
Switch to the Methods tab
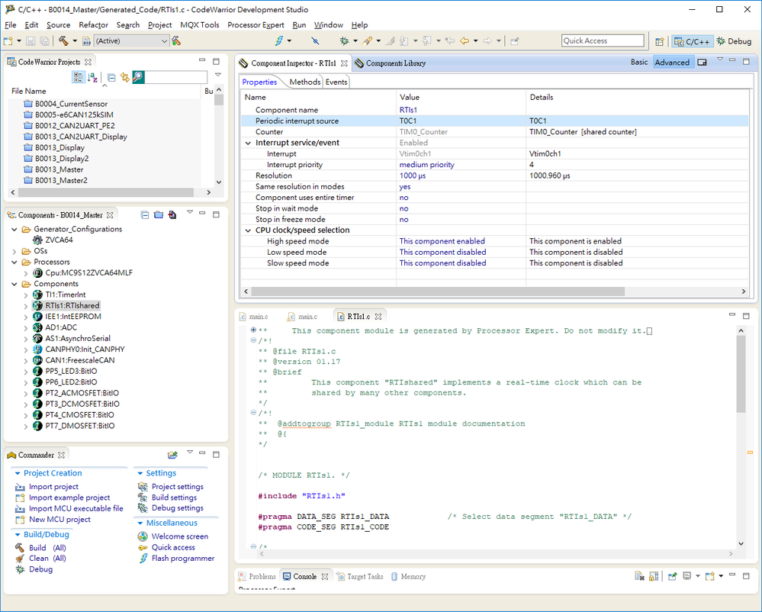tap(304, 82)
